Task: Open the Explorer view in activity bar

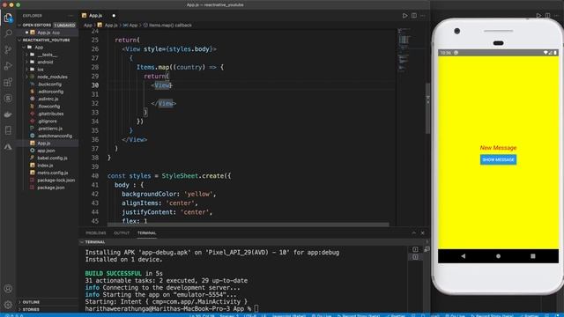Action: 8,18
